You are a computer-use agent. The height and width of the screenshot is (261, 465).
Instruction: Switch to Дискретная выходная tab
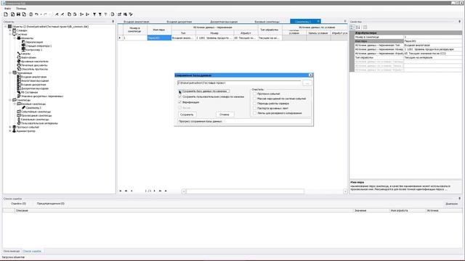coord(224,22)
